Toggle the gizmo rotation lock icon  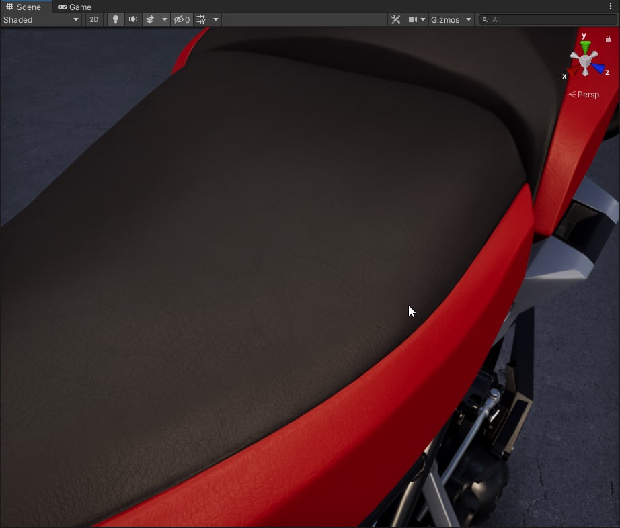608,39
